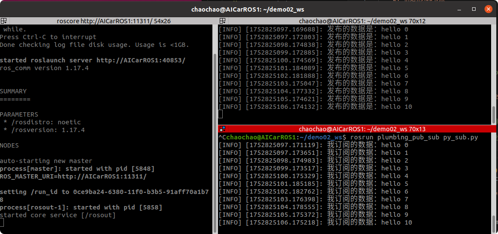
Task: Click "auto-starting new master" line
Action: (46, 161)
